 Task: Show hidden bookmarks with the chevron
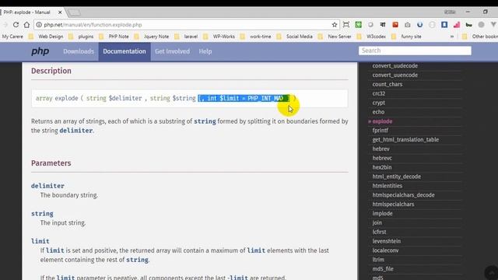tap(451, 37)
